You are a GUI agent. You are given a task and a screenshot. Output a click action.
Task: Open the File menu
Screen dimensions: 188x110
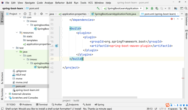[7, 3]
